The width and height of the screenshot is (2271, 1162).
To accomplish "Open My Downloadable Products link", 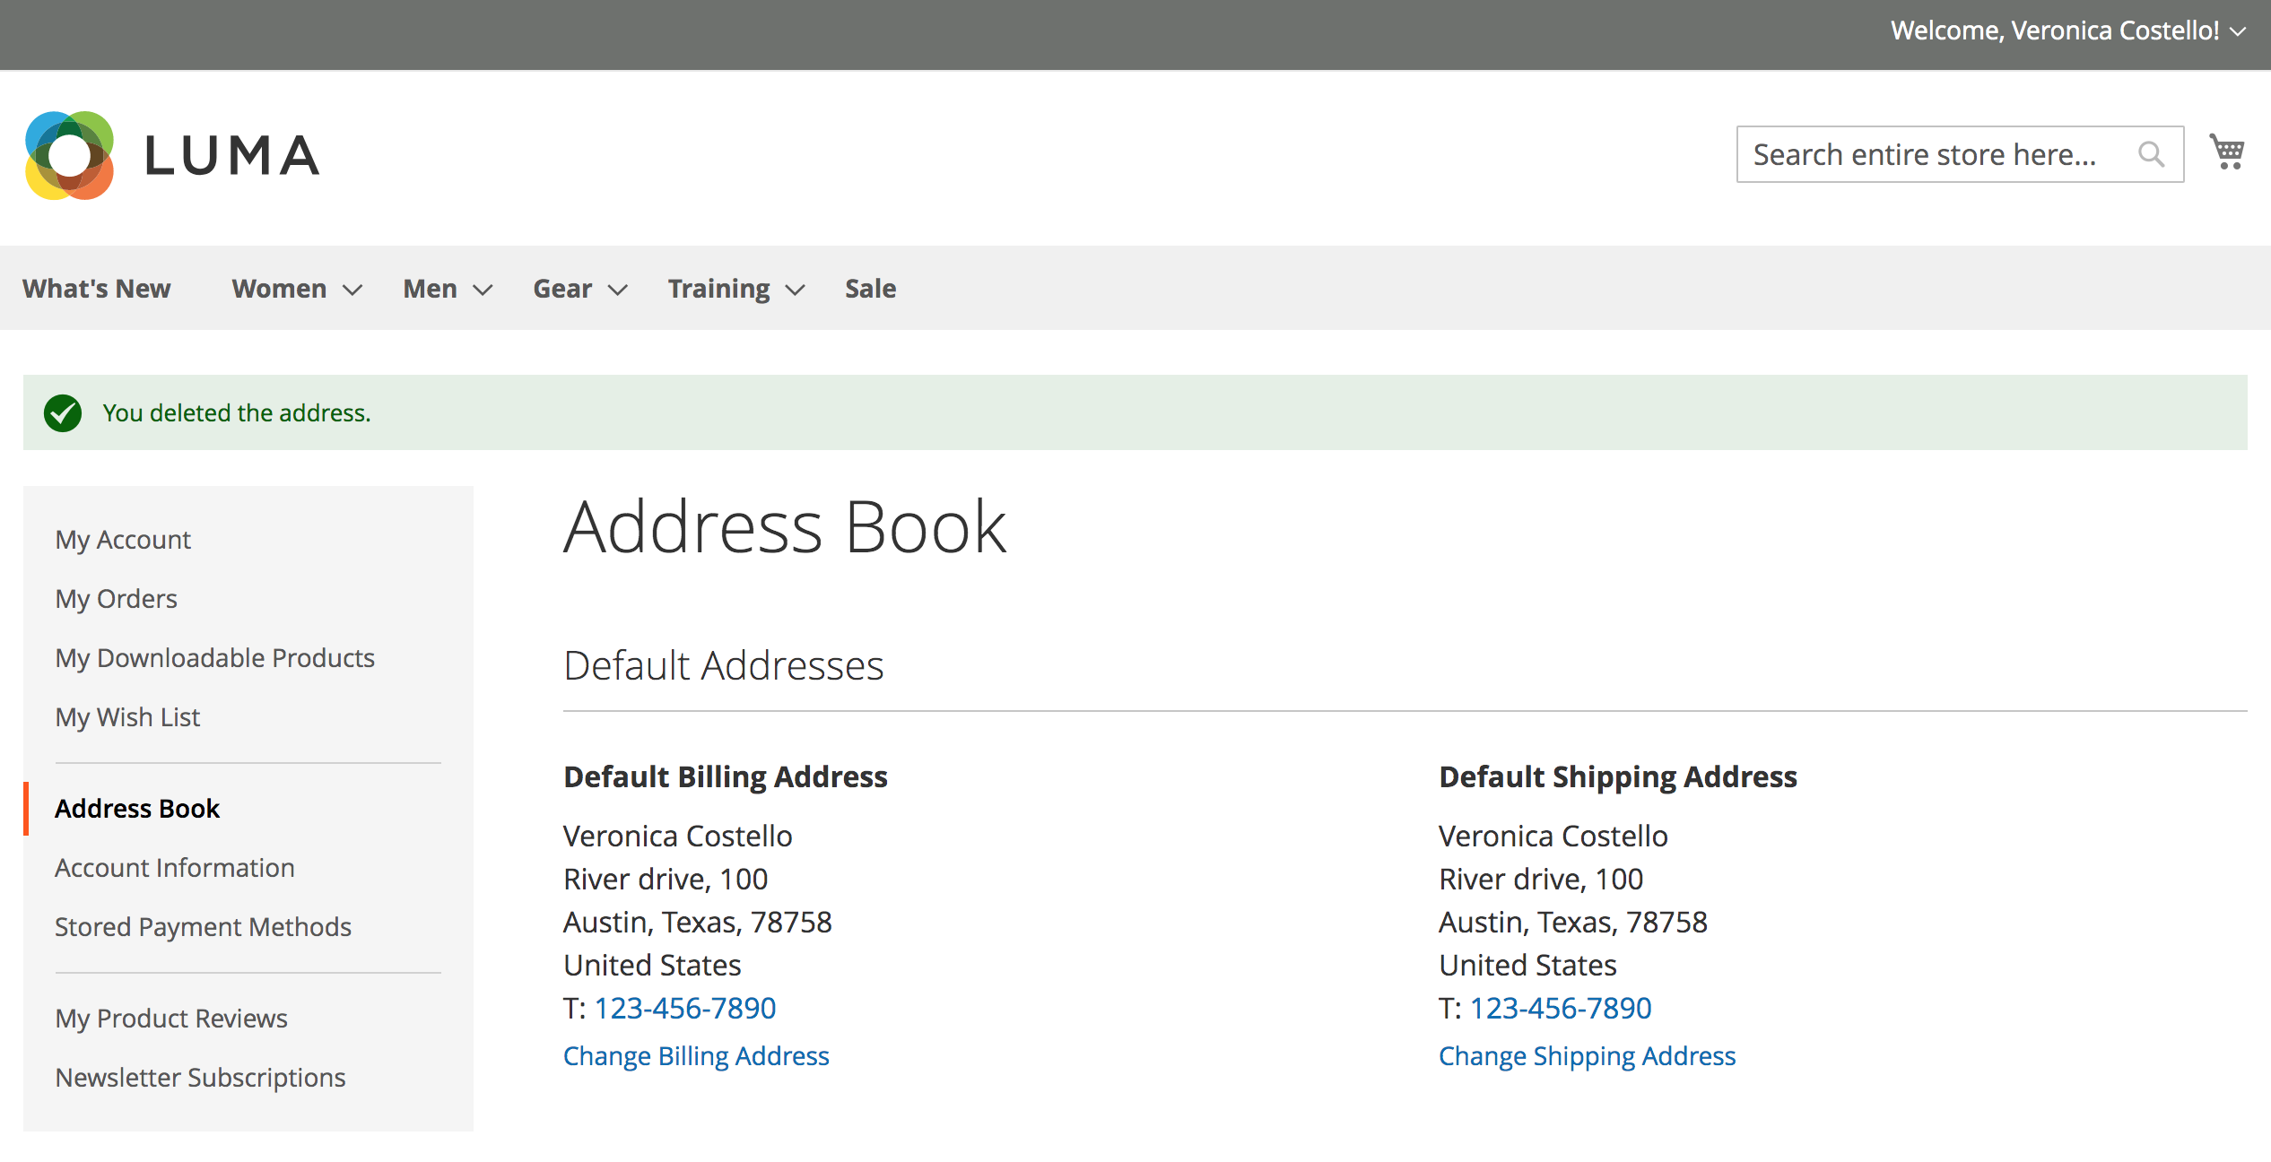I will tap(215, 658).
